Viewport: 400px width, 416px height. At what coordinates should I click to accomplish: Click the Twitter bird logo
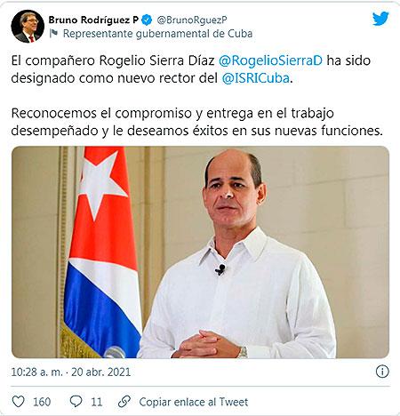click(x=380, y=19)
